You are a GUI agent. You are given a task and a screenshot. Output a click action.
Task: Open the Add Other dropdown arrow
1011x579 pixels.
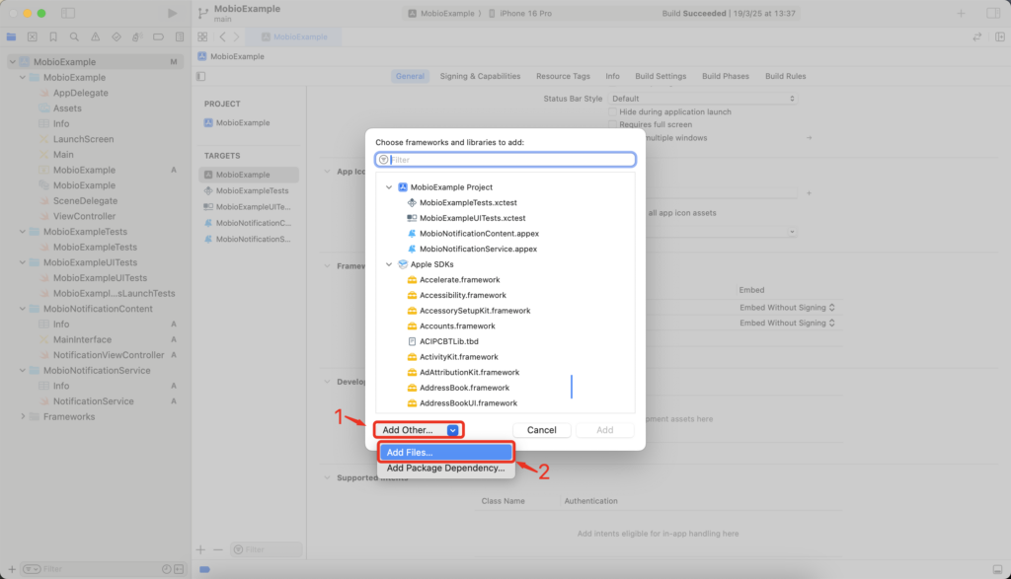[x=452, y=430]
